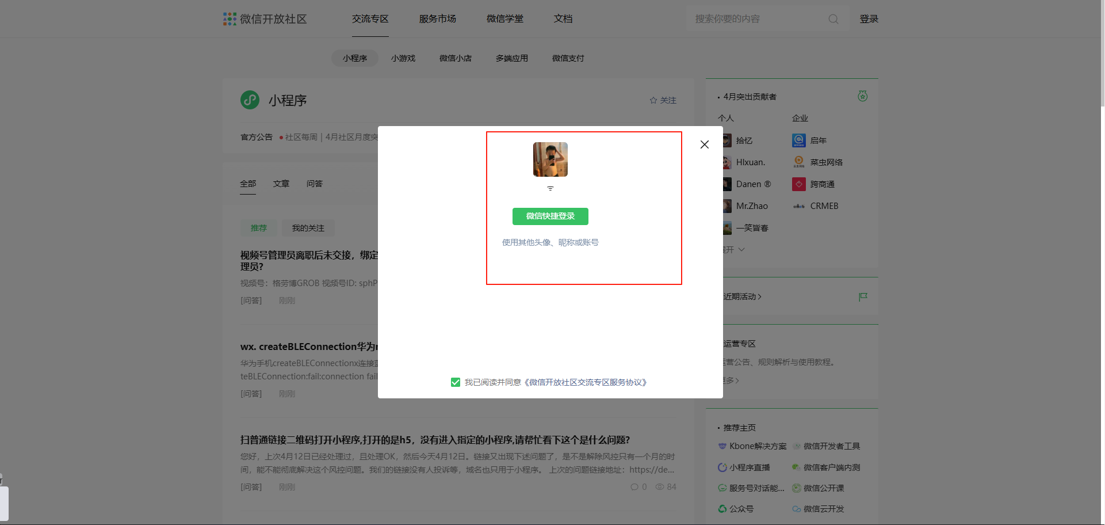Open the 社区每周 announcement link
This screenshot has height=525, width=1105.
(x=301, y=137)
